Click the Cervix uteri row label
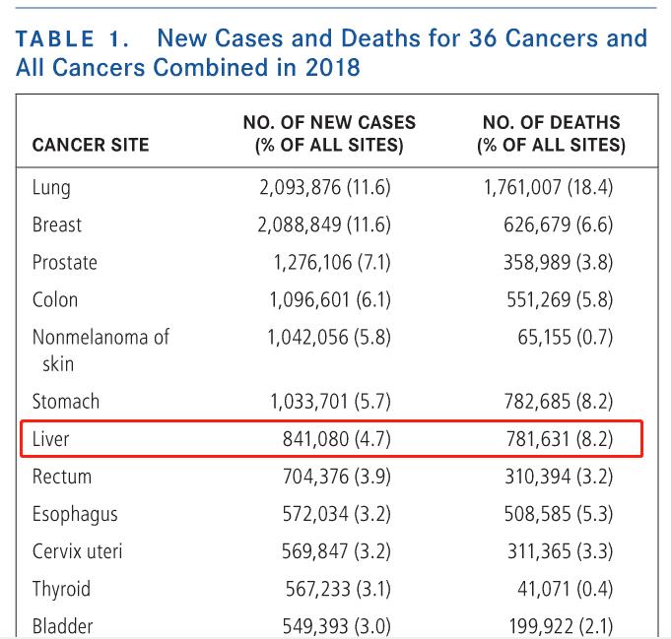The height and width of the screenshot is (639, 671). pos(78,551)
